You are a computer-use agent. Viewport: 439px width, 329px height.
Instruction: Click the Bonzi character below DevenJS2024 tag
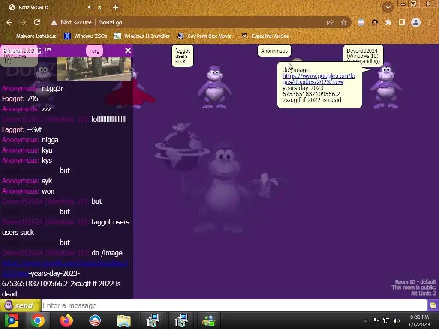coord(386,86)
